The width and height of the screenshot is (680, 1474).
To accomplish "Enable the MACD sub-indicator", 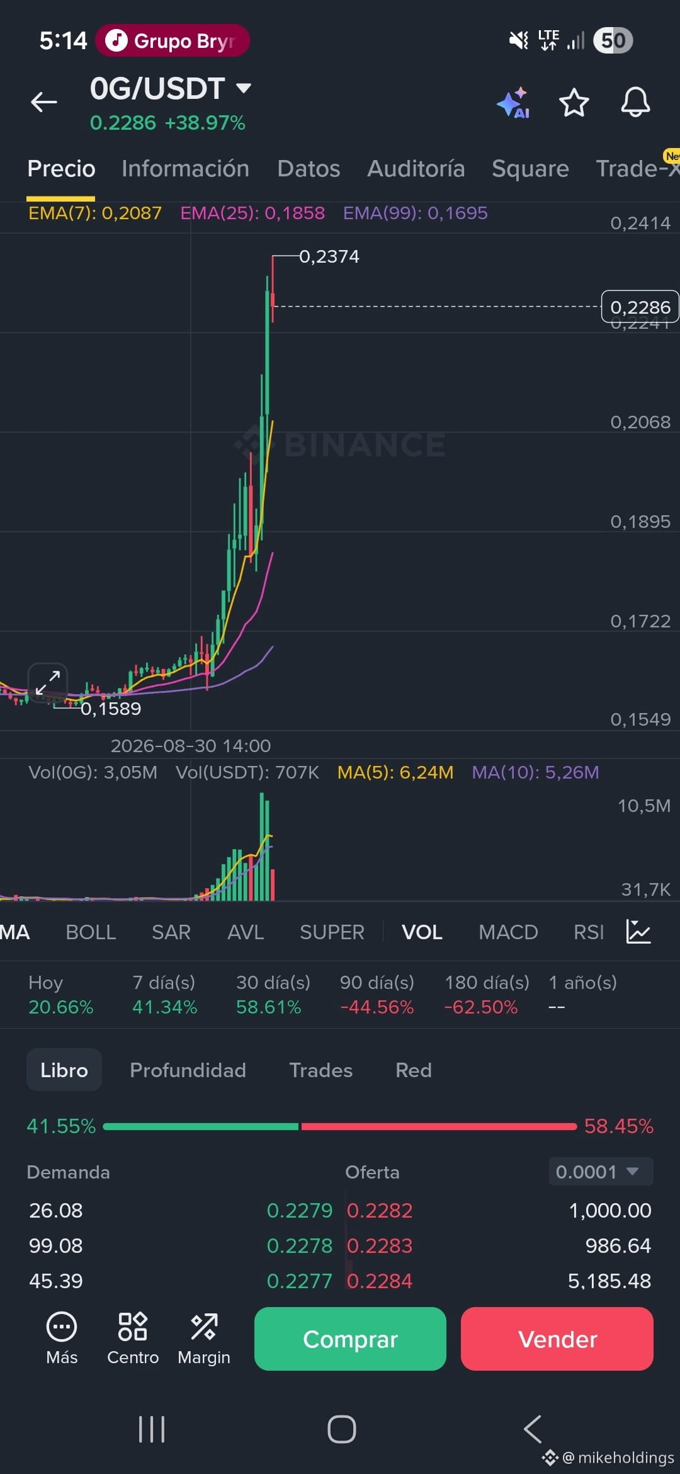I will tap(508, 932).
